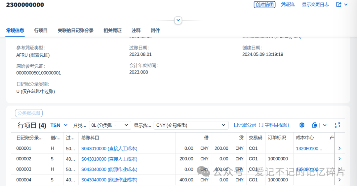Click fiscal period 2023.008 value
The height and width of the screenshot is (186, 357).
pyautogui.click(x=139, y=72)
